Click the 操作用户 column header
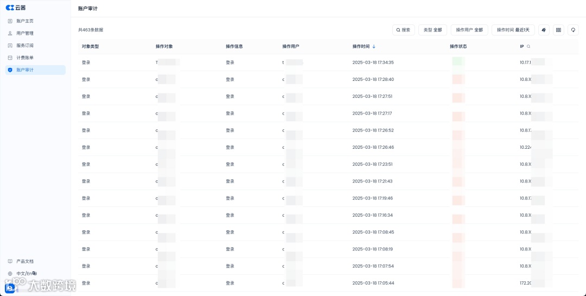This screenshot has width=586, height=296. (291, 47)
